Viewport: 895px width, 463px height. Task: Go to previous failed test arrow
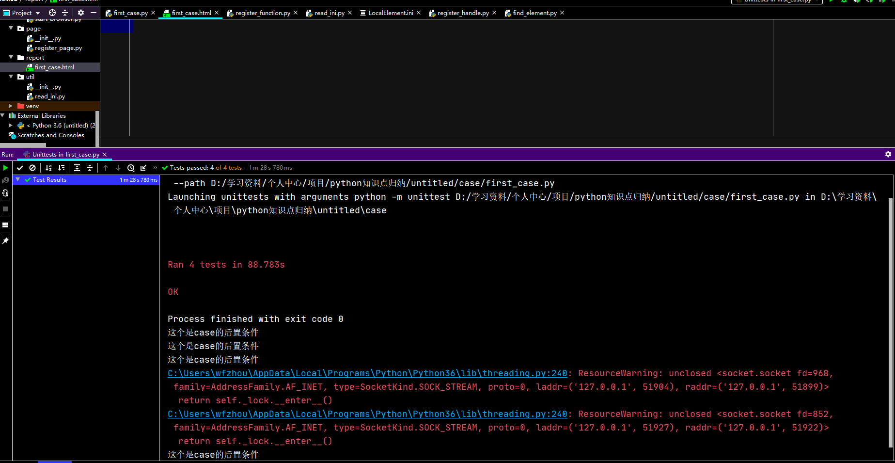point(106,168)
